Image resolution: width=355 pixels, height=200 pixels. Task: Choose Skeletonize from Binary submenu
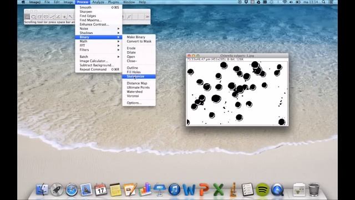tap(139, 77)
